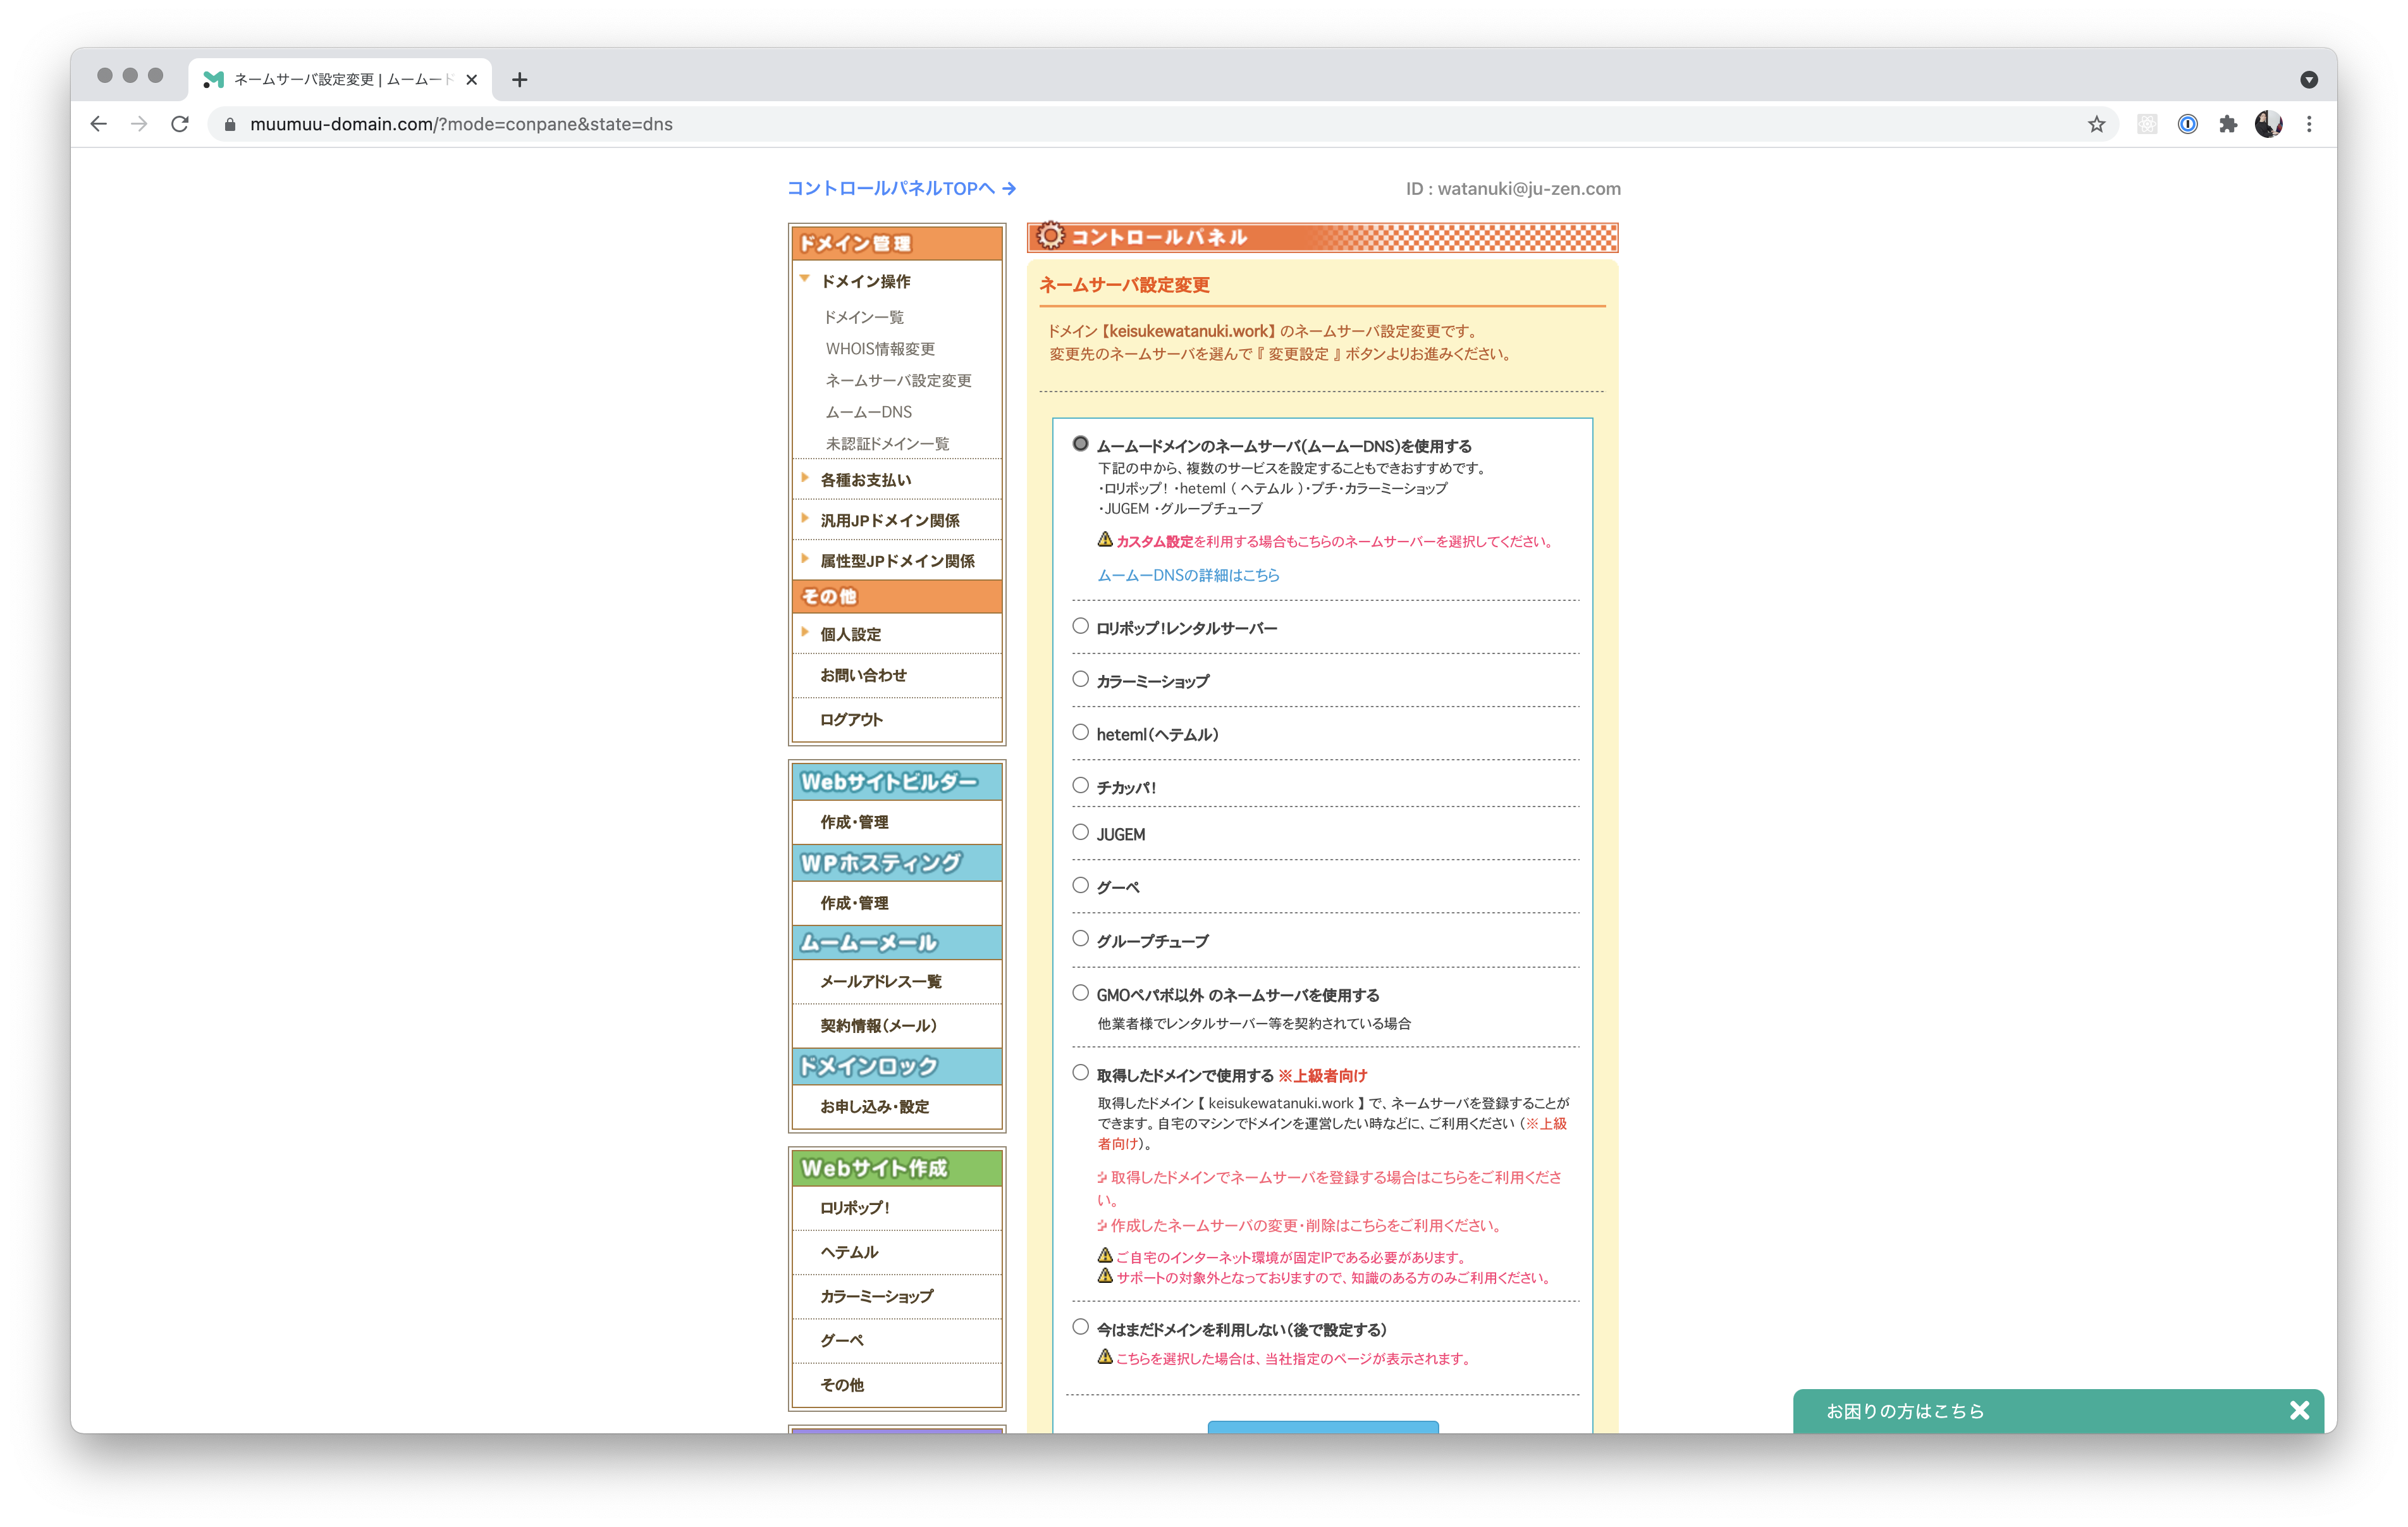The width and height of the screenshot is (2408, 1527).
Task: Open the Chrome profile avatar
Action: (x=2268, y=124)
